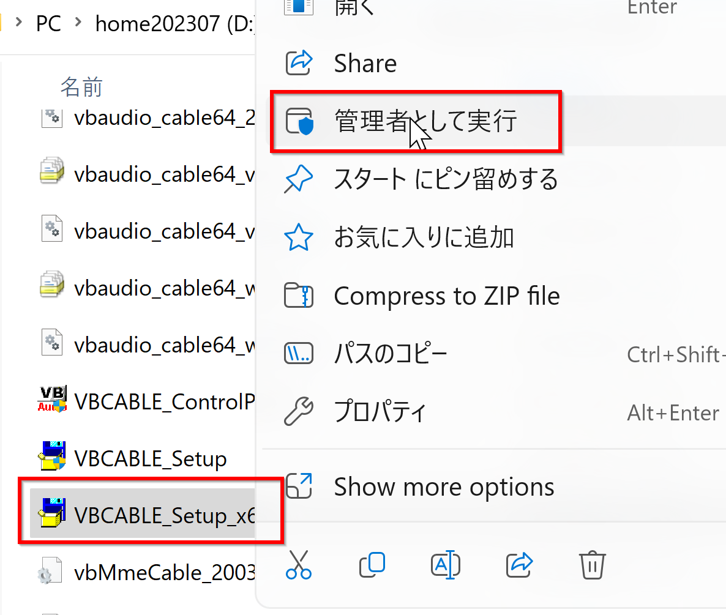The image size is (726, 615).
Task: Expand chevron before PC in address bar
Action: [18, 22]
